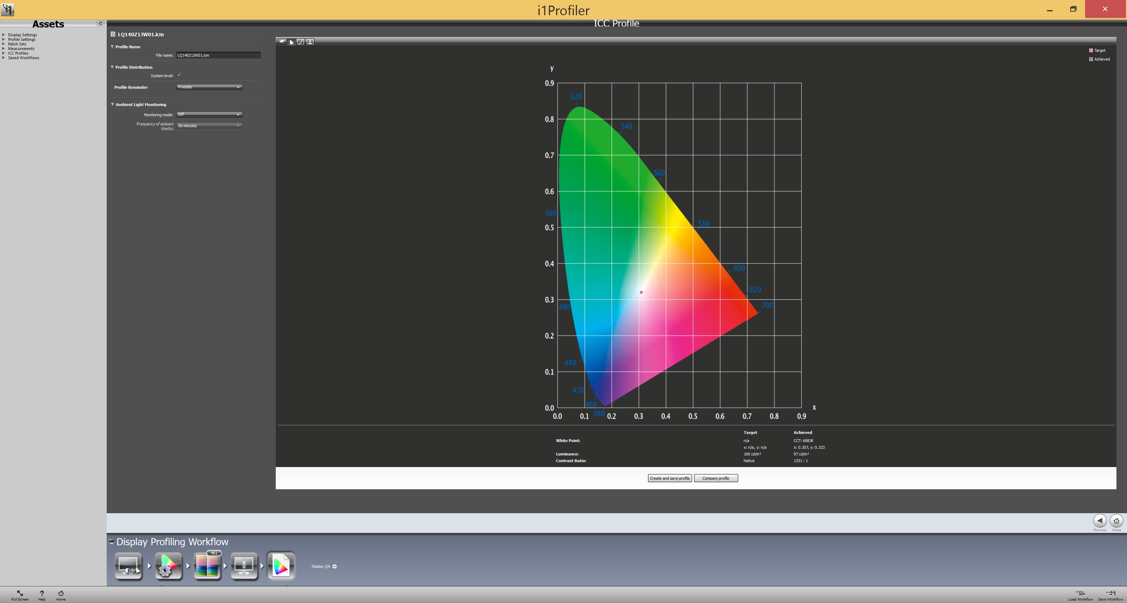Click achieved luminance 97 cd/m² value
Image resolution: width=1127 pixels, height=603 pixels.
(x=801, y=454)
